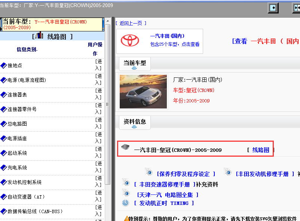Screen dimensions: 300x221
Task: Click the left panel scrollbar thumb
Action: 108,104
